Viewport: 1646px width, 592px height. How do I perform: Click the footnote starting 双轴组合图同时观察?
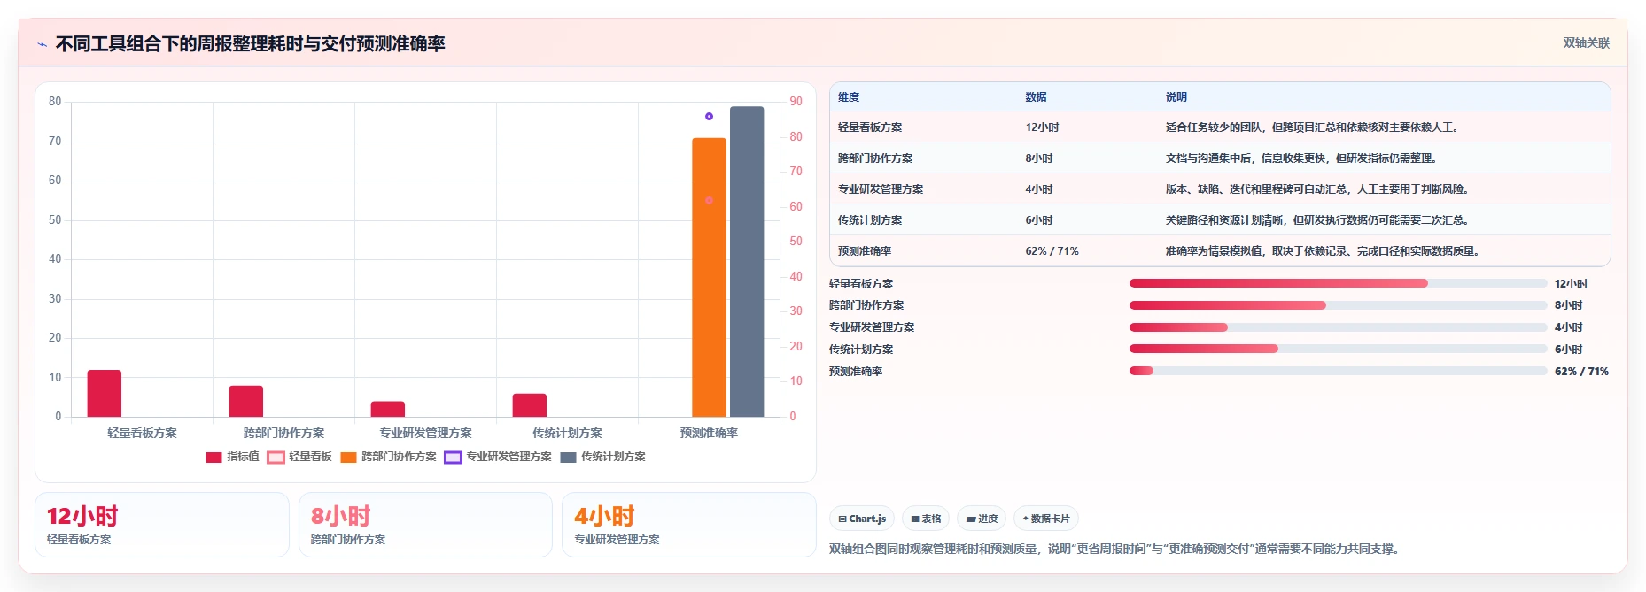(x=1116, y=549)
